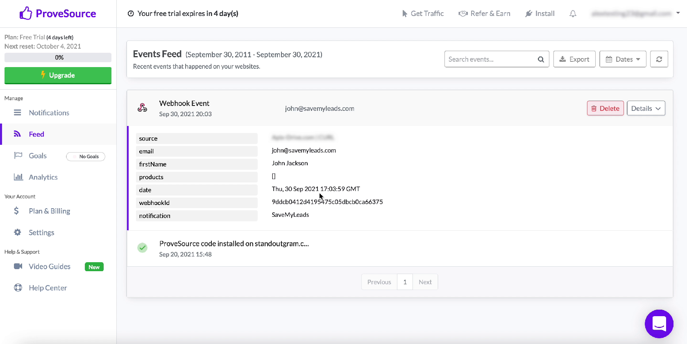
Task: Click the email value in event details
Action: pos(304,150)
